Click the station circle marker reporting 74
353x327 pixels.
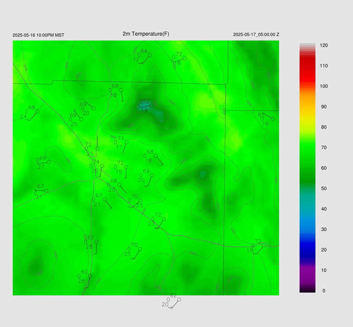[102, 166]
